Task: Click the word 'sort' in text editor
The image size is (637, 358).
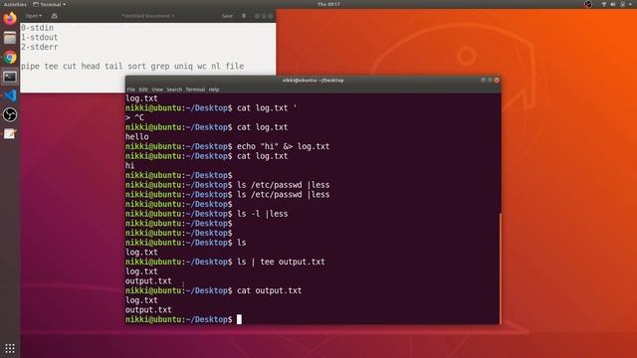Action: pyautogui.click(x=137, y=67)
